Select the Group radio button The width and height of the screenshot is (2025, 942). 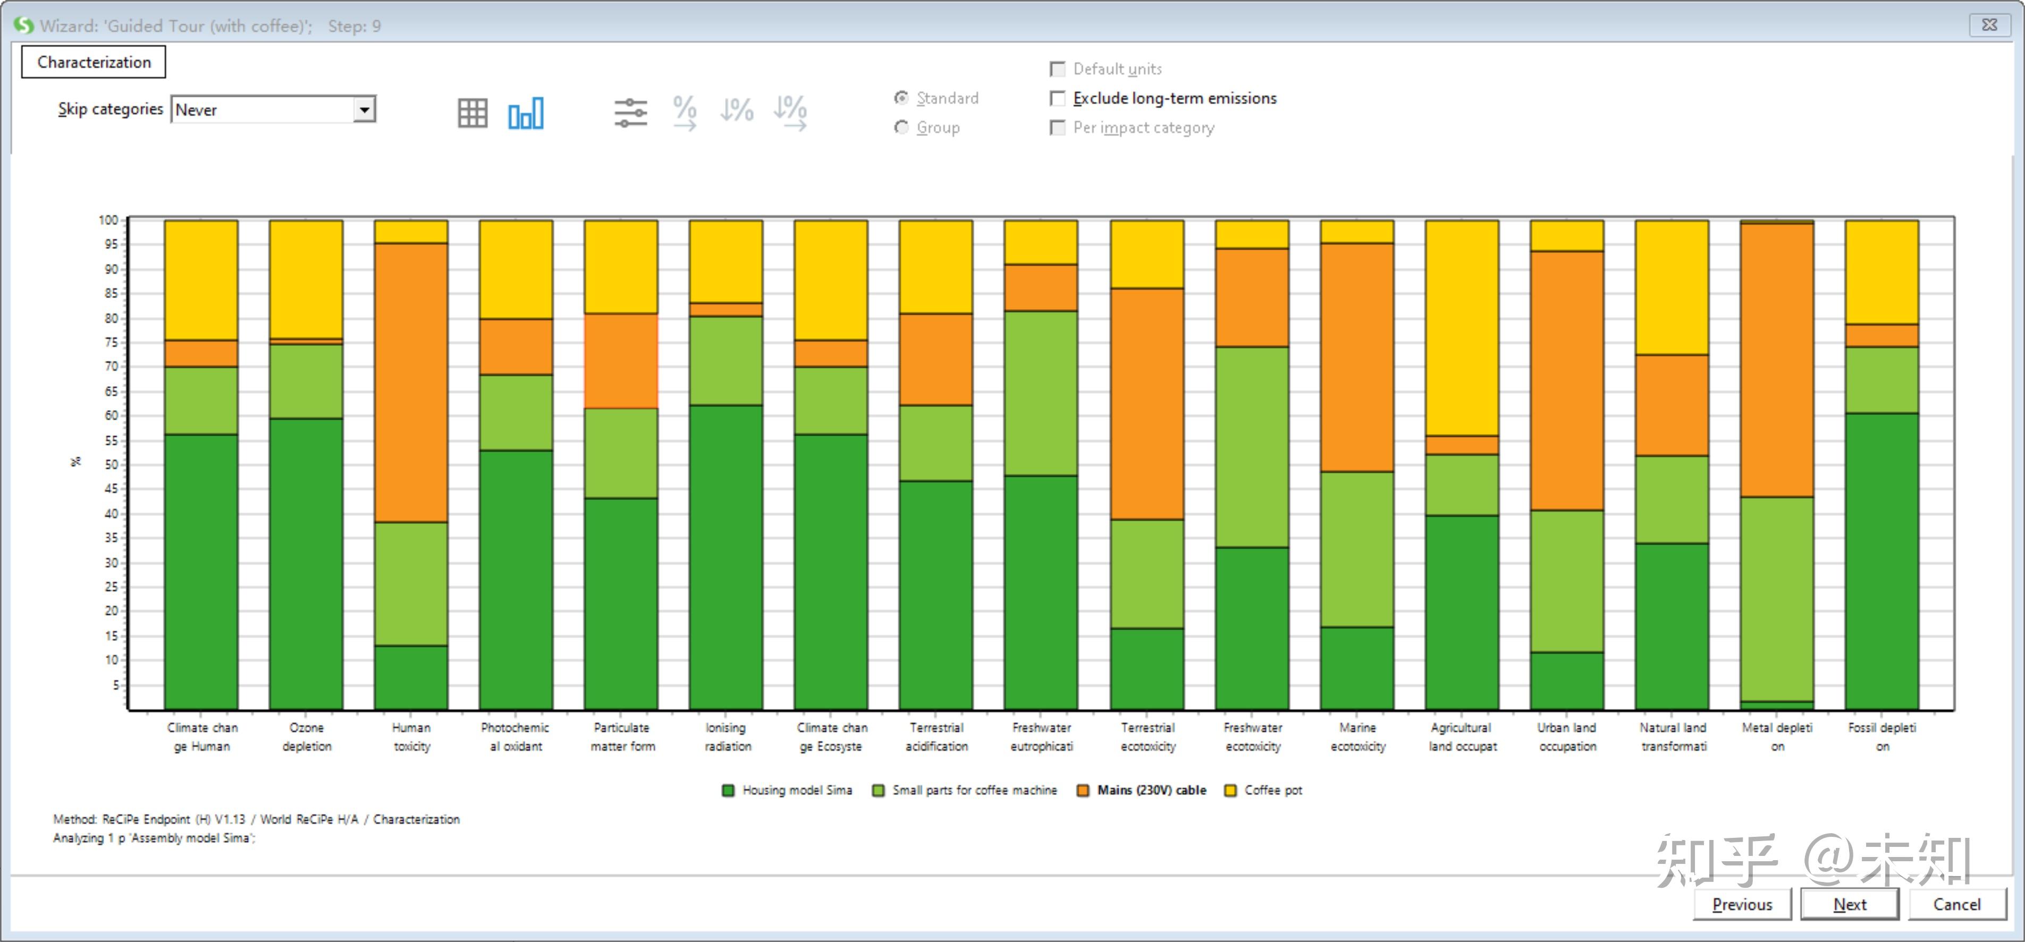point(901,128)
